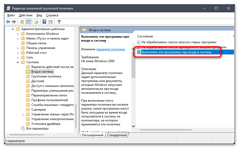Select Установка драйвера tree item
239x148 pixels.
pyautogui.click(x=46, y=124)
